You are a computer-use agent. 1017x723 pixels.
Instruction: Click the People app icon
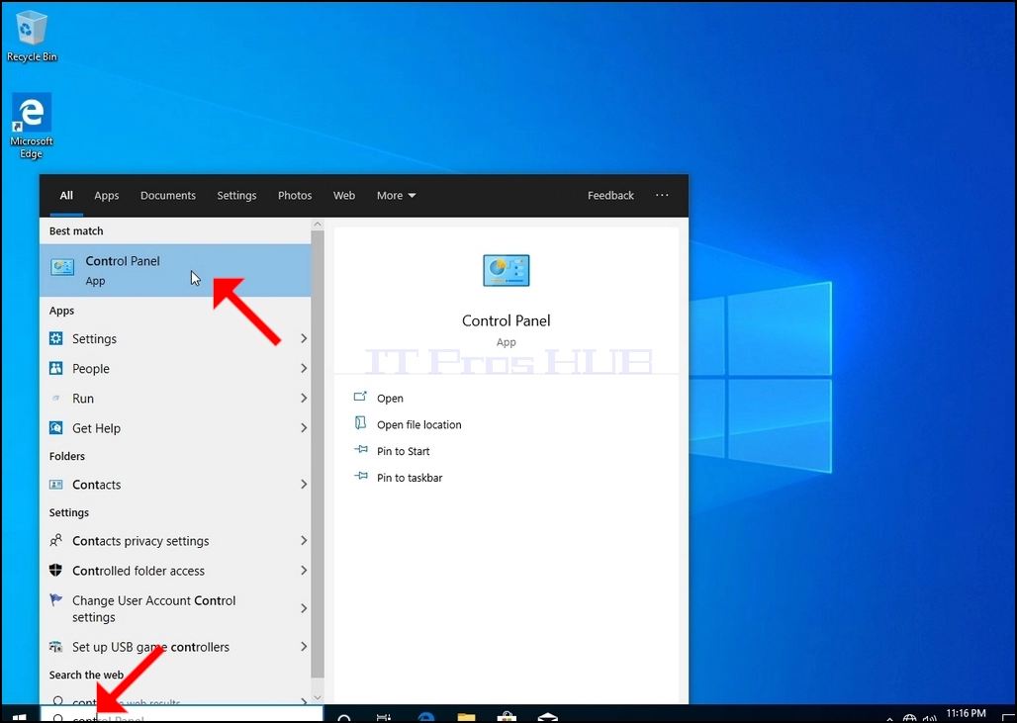point(56,368)
